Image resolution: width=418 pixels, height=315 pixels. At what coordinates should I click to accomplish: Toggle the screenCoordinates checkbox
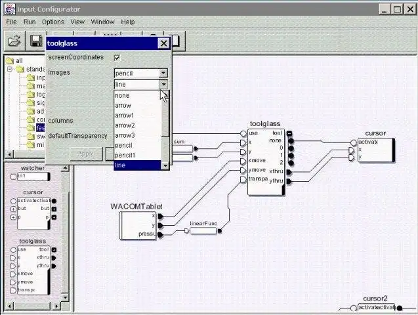click(117, 58)
